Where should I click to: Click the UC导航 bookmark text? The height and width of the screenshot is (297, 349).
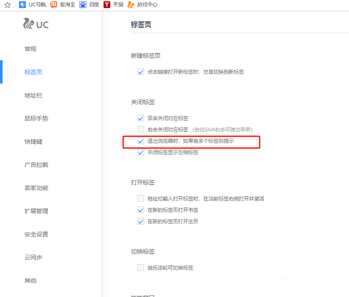38,4
